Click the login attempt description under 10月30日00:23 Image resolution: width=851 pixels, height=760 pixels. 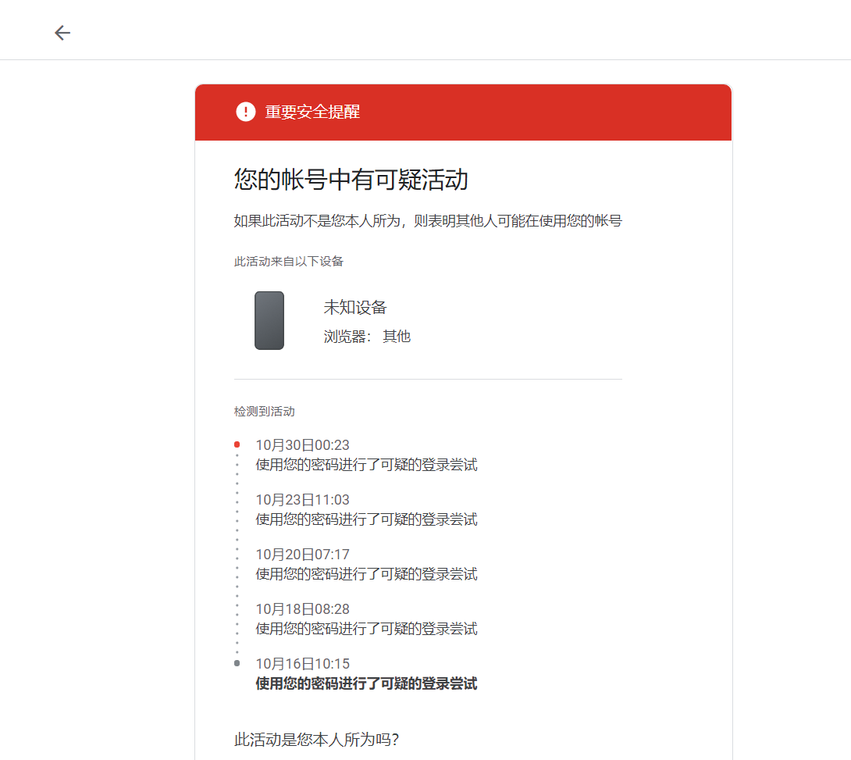pos(366,466)
